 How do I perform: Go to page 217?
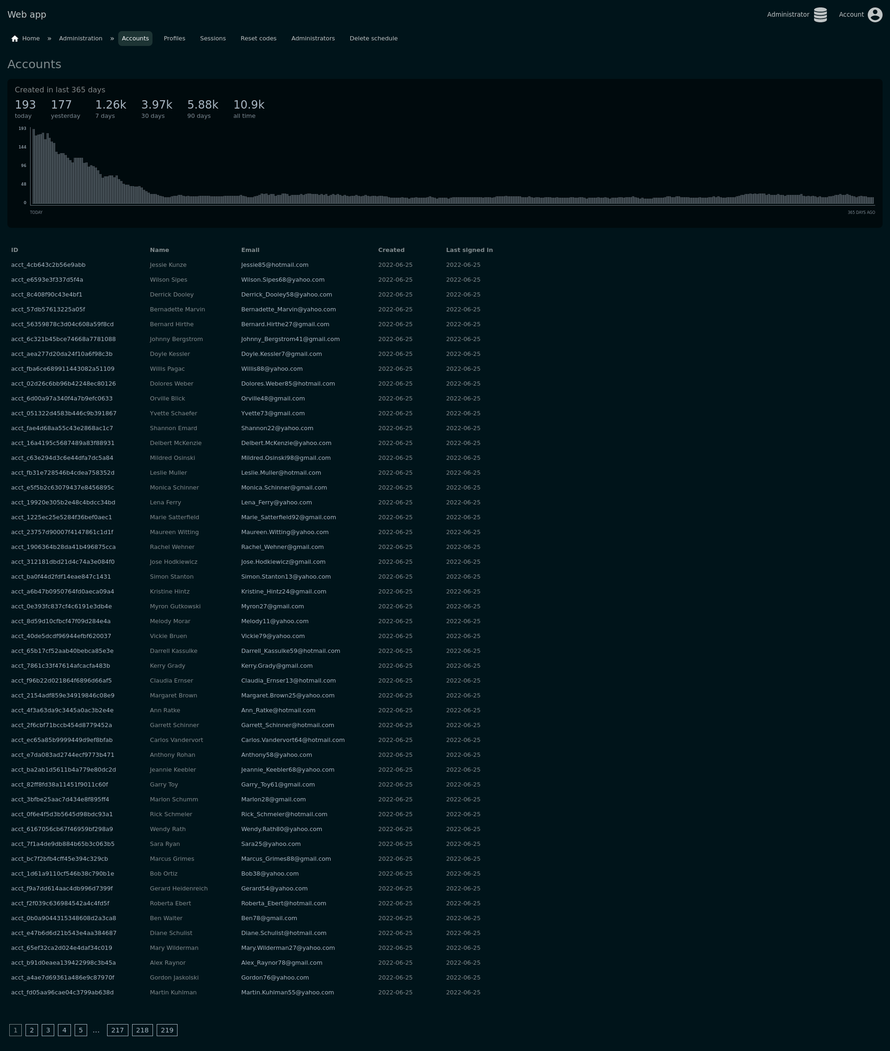click(x=118, y=1030)
